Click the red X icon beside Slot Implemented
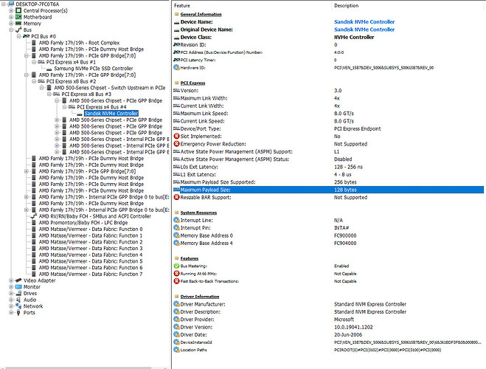This screenshot has width=486, height=369. coord(177,136)
